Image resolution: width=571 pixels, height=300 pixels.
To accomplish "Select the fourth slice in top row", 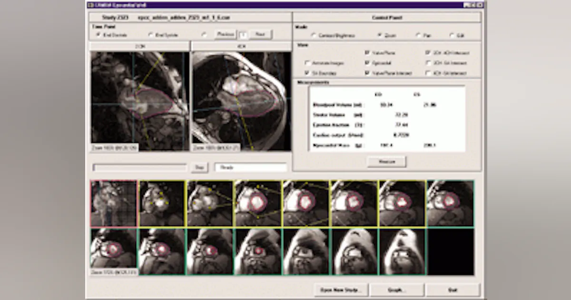I will click(x=258, y=203).
